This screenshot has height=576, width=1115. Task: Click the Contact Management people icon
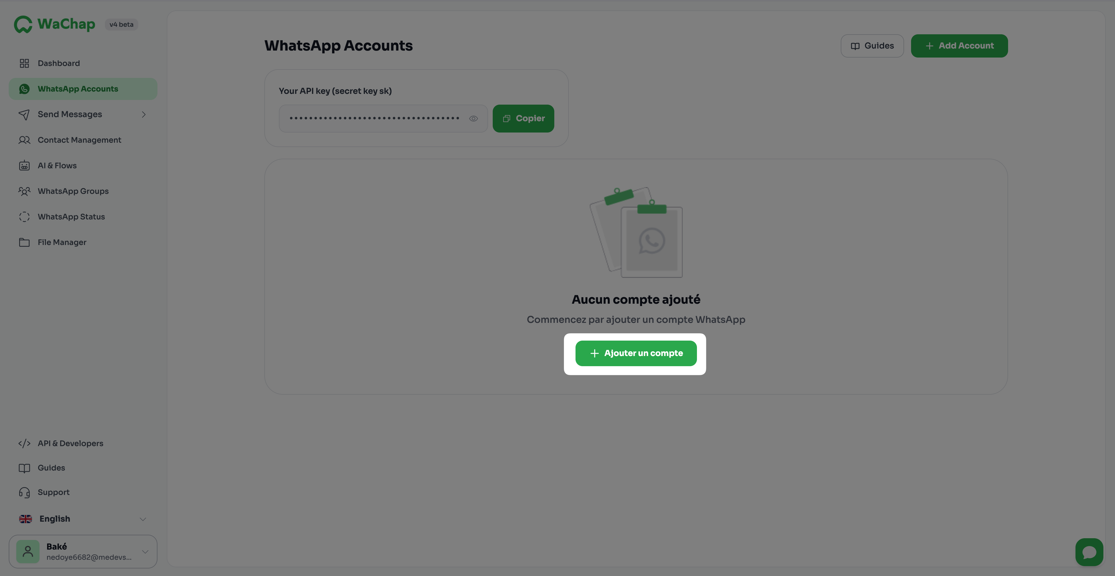point(24,140)
